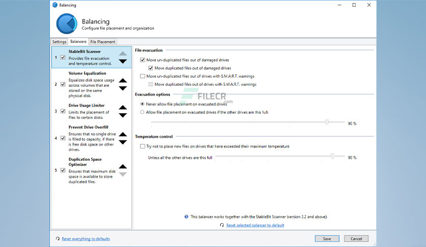Viewport: 426px width, 247px height.
Task: Click the blue info icon near Scanner note
Action: (x=187, y=217)
